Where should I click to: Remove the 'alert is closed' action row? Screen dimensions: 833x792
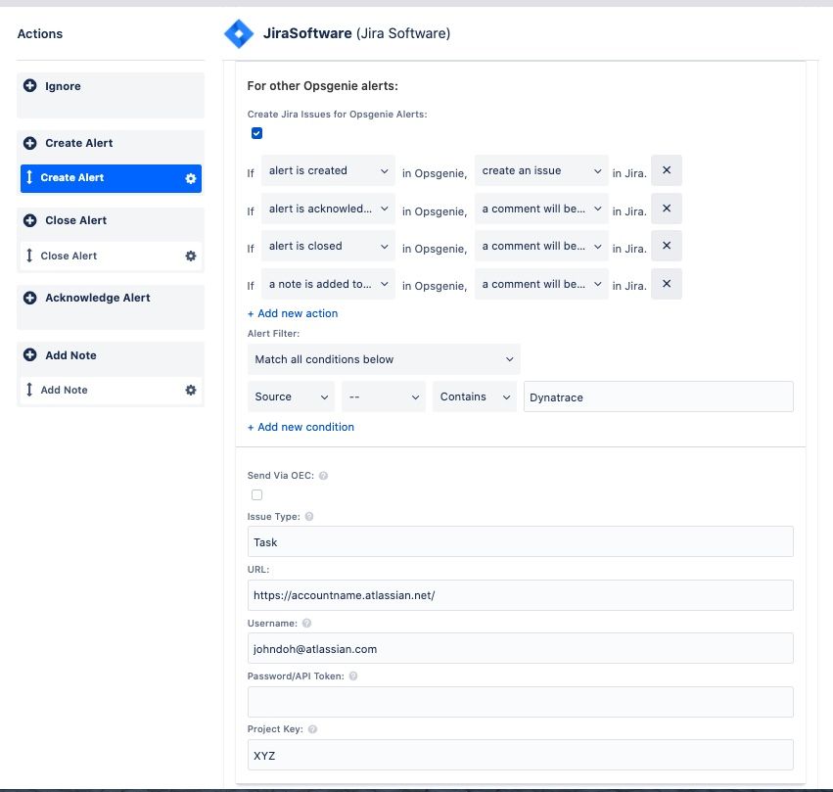[x=667, y=246]
